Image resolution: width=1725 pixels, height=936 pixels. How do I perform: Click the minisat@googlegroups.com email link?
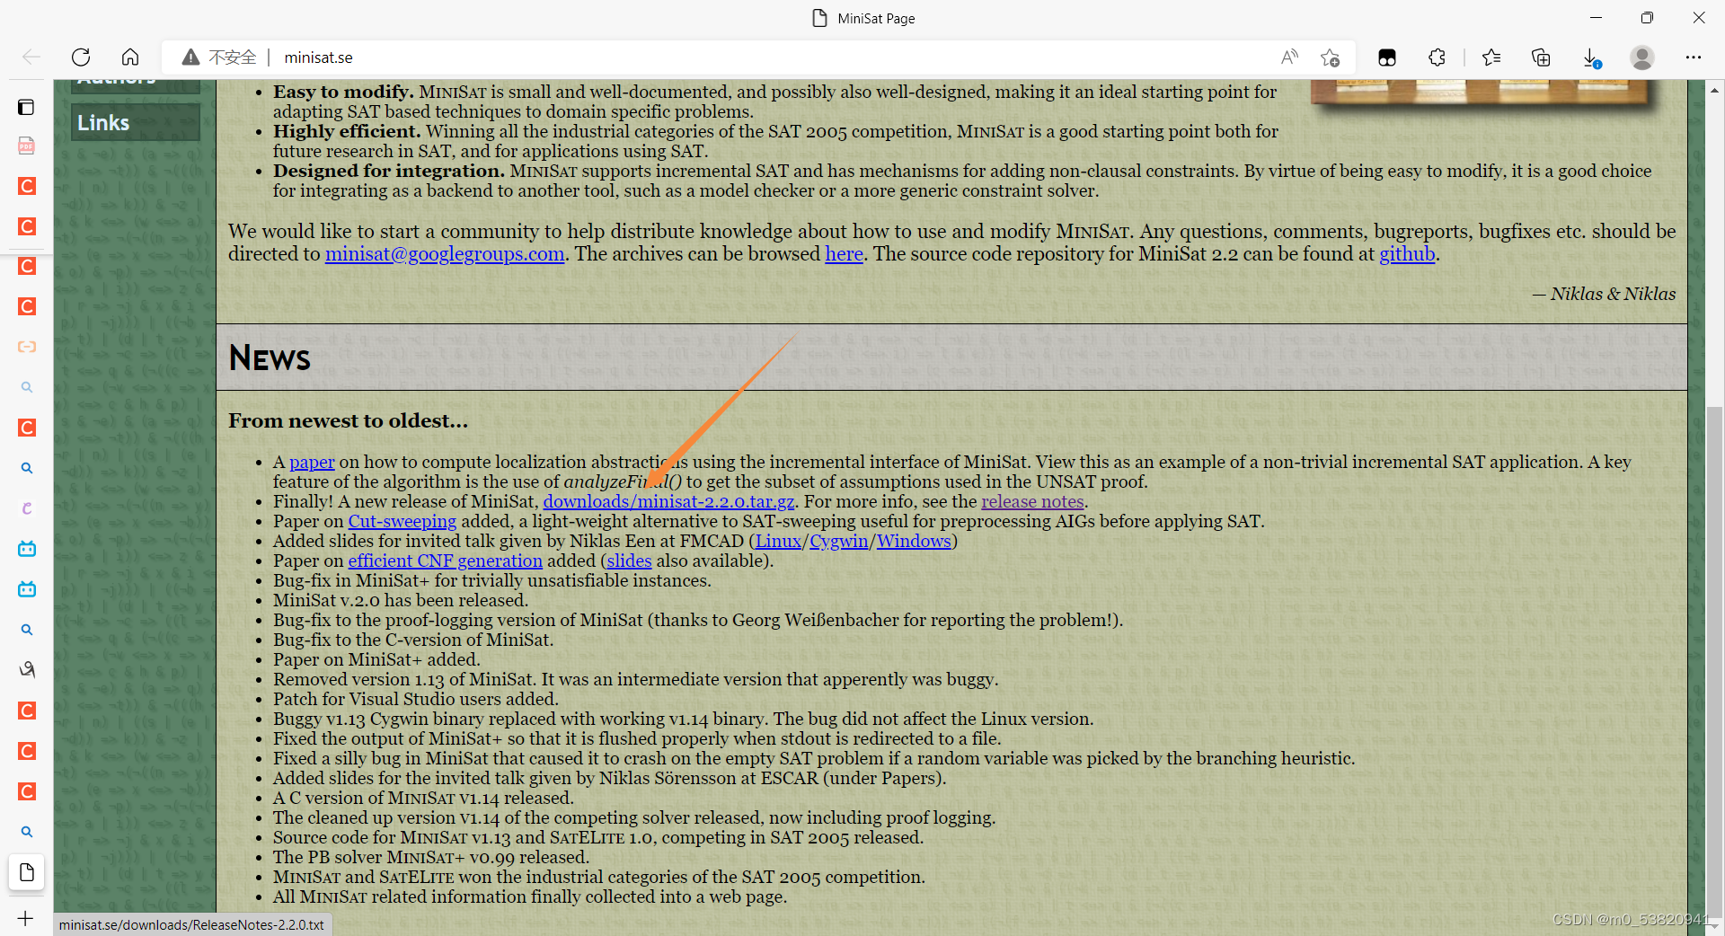(445, 254)
